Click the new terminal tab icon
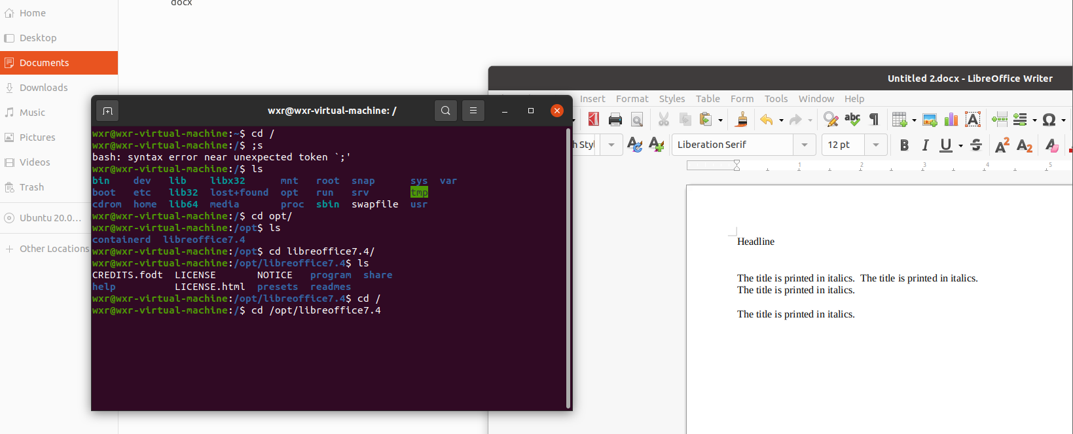Screen dimensions: 1073x434 [108, 111]
